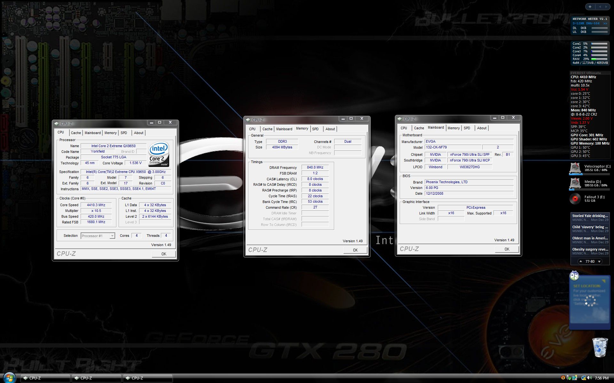Click the icon in the left CPU-Z title bar
Viewport: 614px width, 383px height.
pyautogui.click(x=57, y=124)
